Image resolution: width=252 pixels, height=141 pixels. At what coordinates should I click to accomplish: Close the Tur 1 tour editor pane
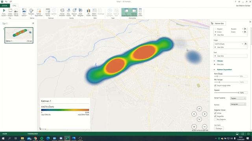coord(33,23)
